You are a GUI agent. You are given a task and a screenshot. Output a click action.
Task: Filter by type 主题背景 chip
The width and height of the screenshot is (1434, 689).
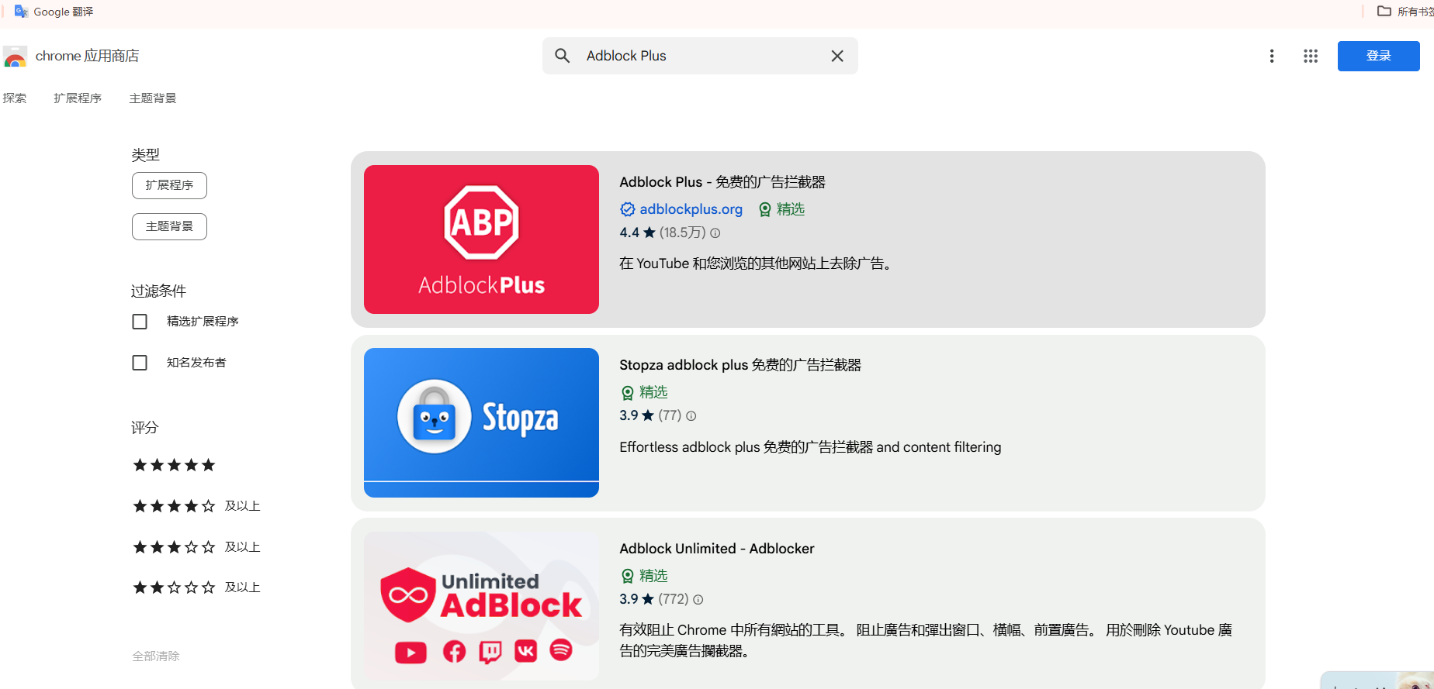[169, 226]
